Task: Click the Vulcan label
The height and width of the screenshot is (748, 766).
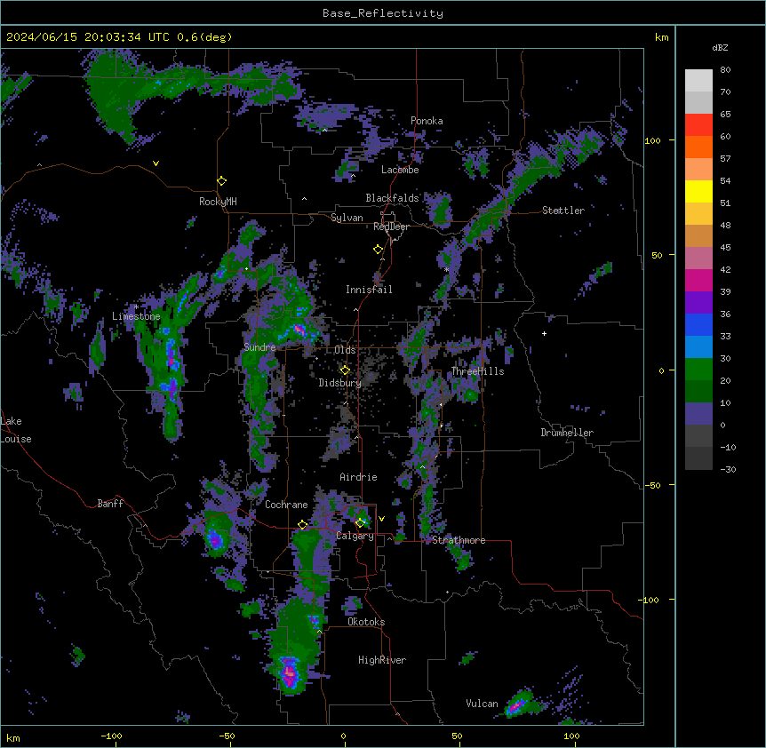Action: point(482,704)
